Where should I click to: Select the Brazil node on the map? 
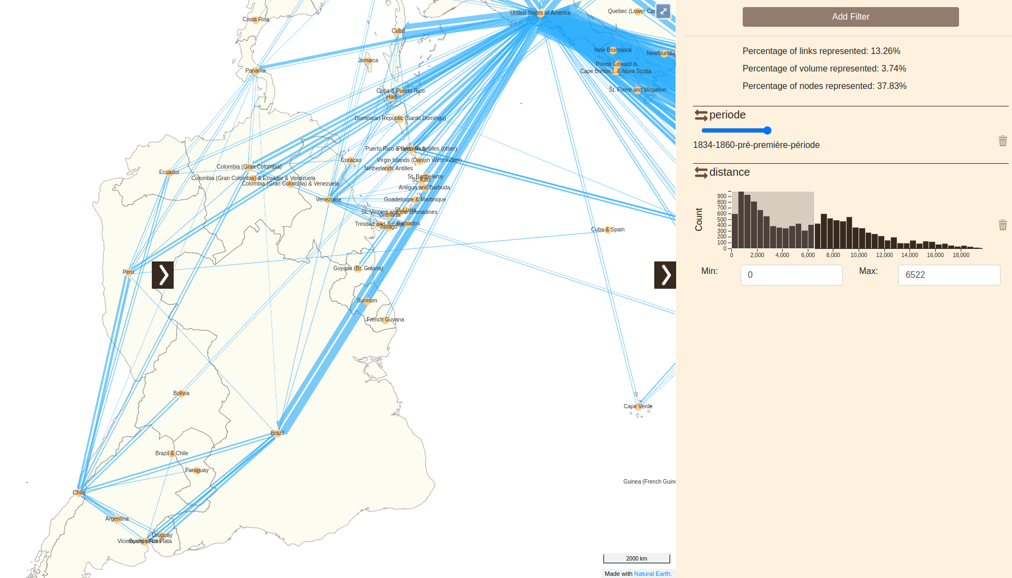click(277, 433)
